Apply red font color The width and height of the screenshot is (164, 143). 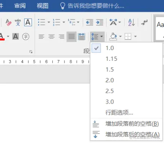click(2, 37)
